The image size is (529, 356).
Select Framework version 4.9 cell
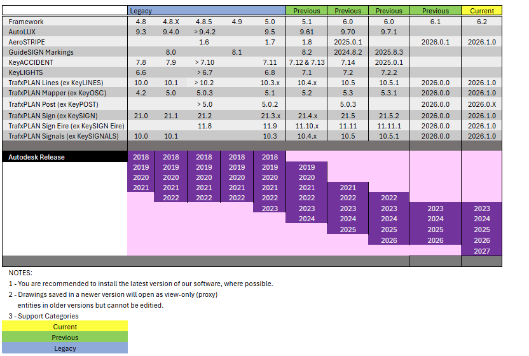click(x=237, y=22)
